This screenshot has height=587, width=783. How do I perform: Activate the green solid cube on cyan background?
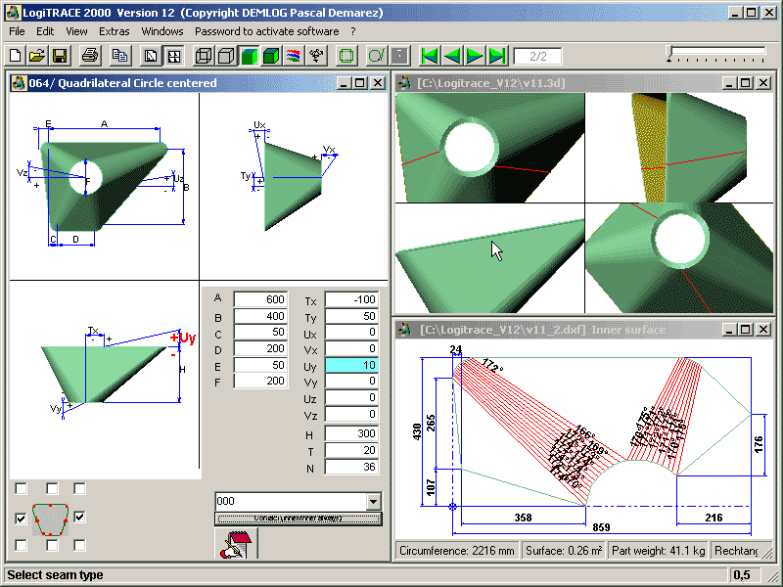click(249, 56)
